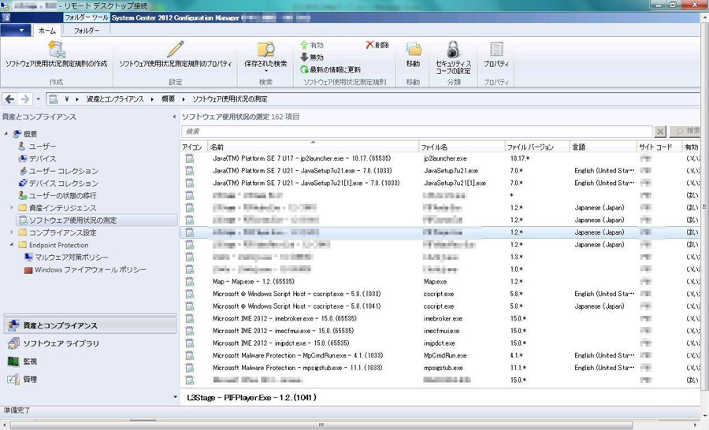Click the Disable (無効) down arrow button
The height and width of the screenshot is (430, 709).
pyautogui.click(x=313, y=57)
